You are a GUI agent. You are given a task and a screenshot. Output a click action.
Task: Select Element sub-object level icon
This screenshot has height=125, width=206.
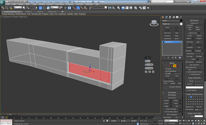click(178, 66)
